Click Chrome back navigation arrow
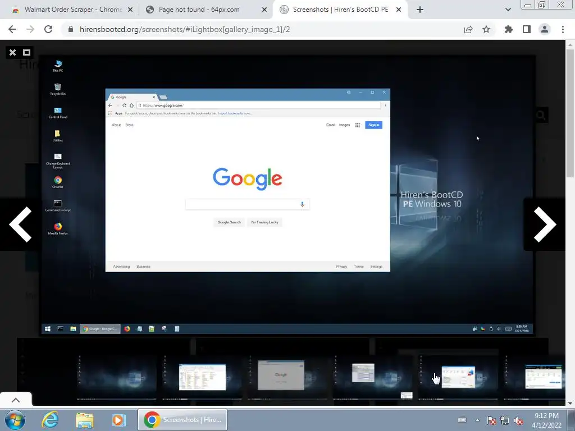 12,29
